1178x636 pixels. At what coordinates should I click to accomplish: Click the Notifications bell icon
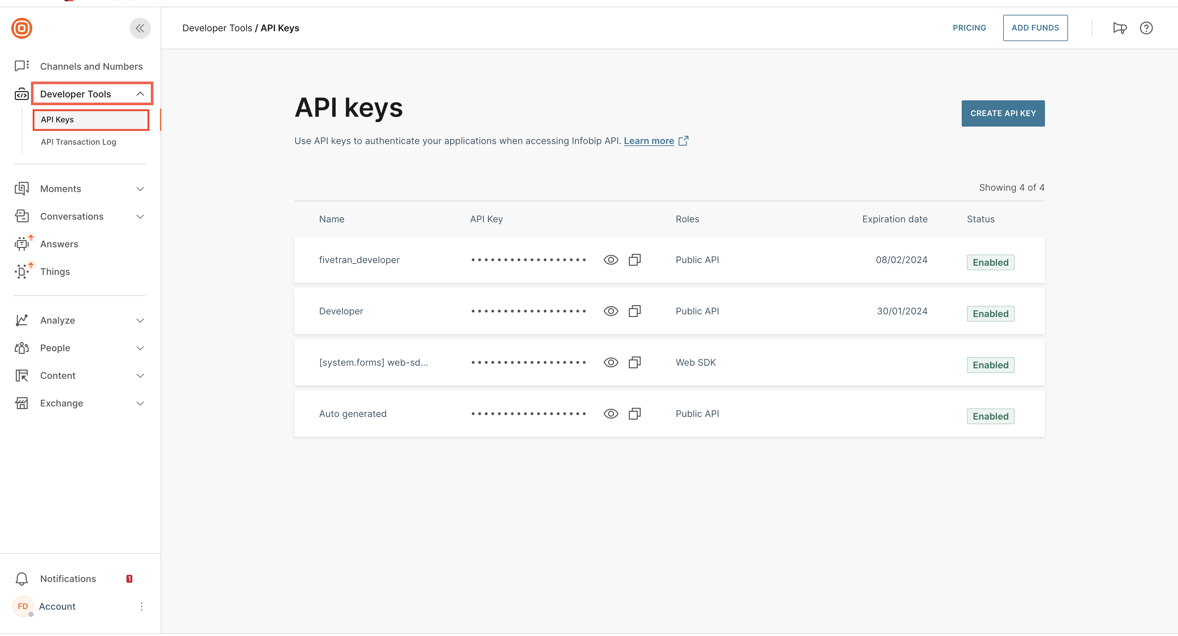[21, 579]
